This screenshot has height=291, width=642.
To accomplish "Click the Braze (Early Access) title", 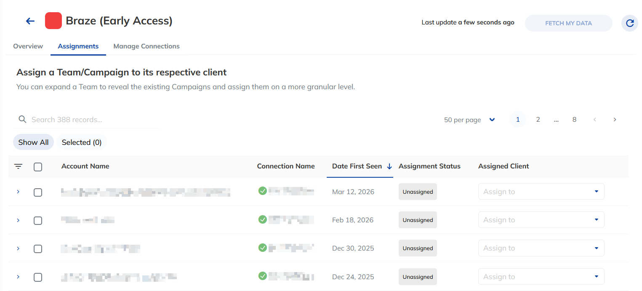I will (x=119, y=21).
